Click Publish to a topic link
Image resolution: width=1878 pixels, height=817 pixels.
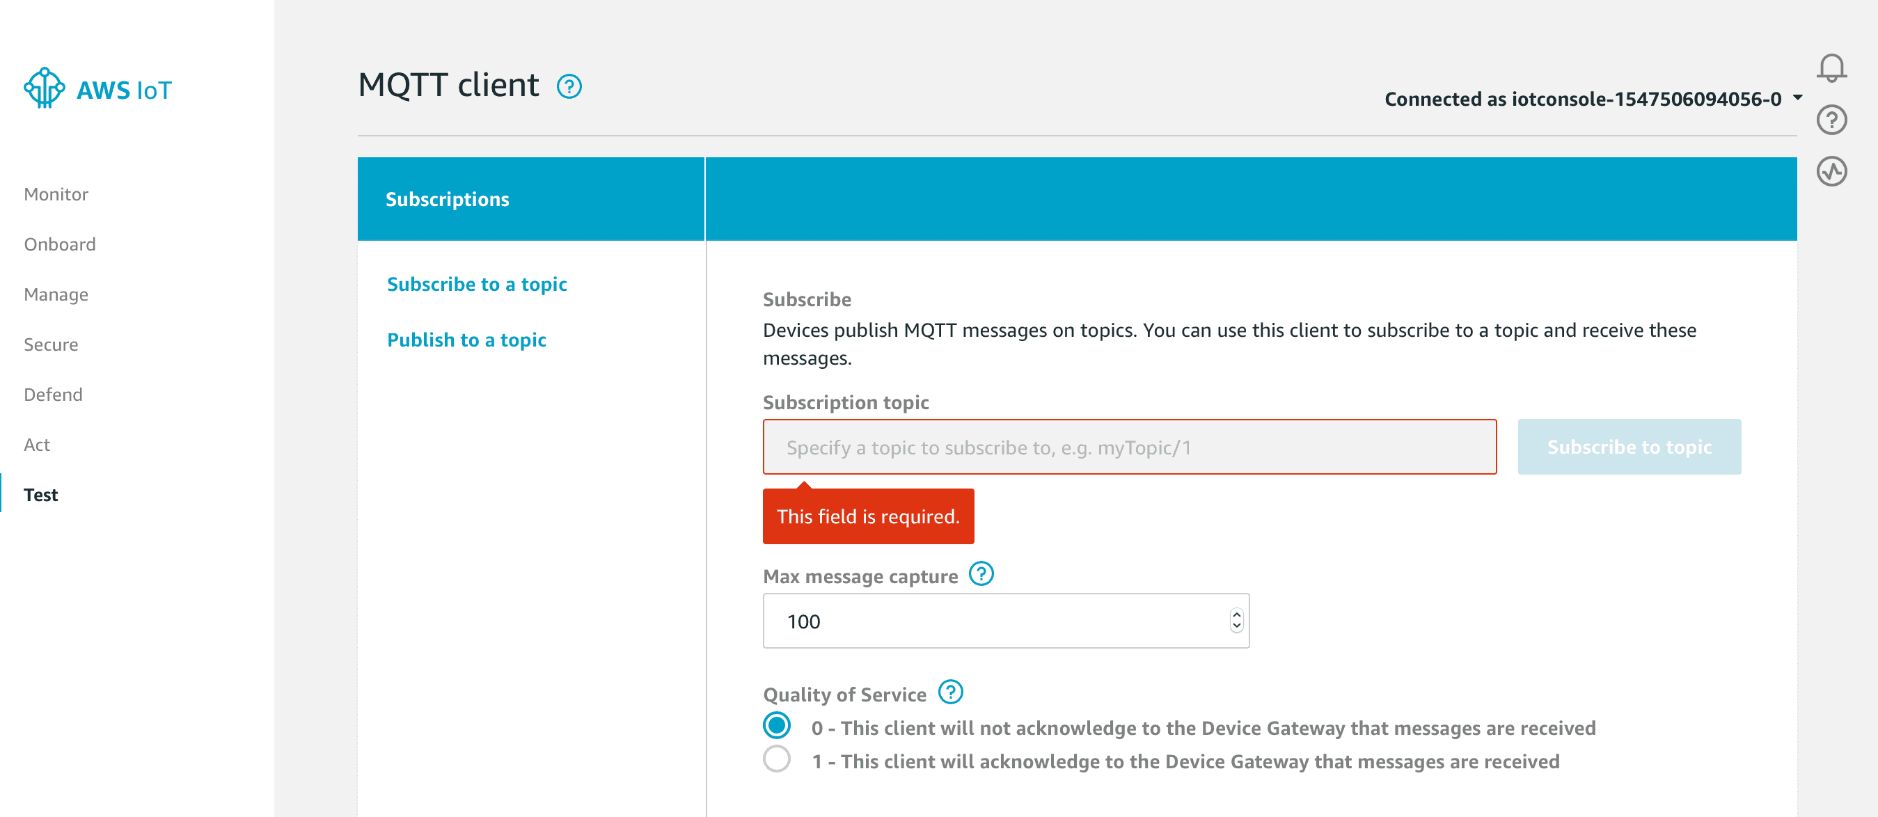[x=466, y=340]
